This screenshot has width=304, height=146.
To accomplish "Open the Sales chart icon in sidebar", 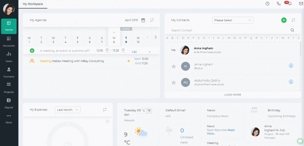I will [9, 54].
